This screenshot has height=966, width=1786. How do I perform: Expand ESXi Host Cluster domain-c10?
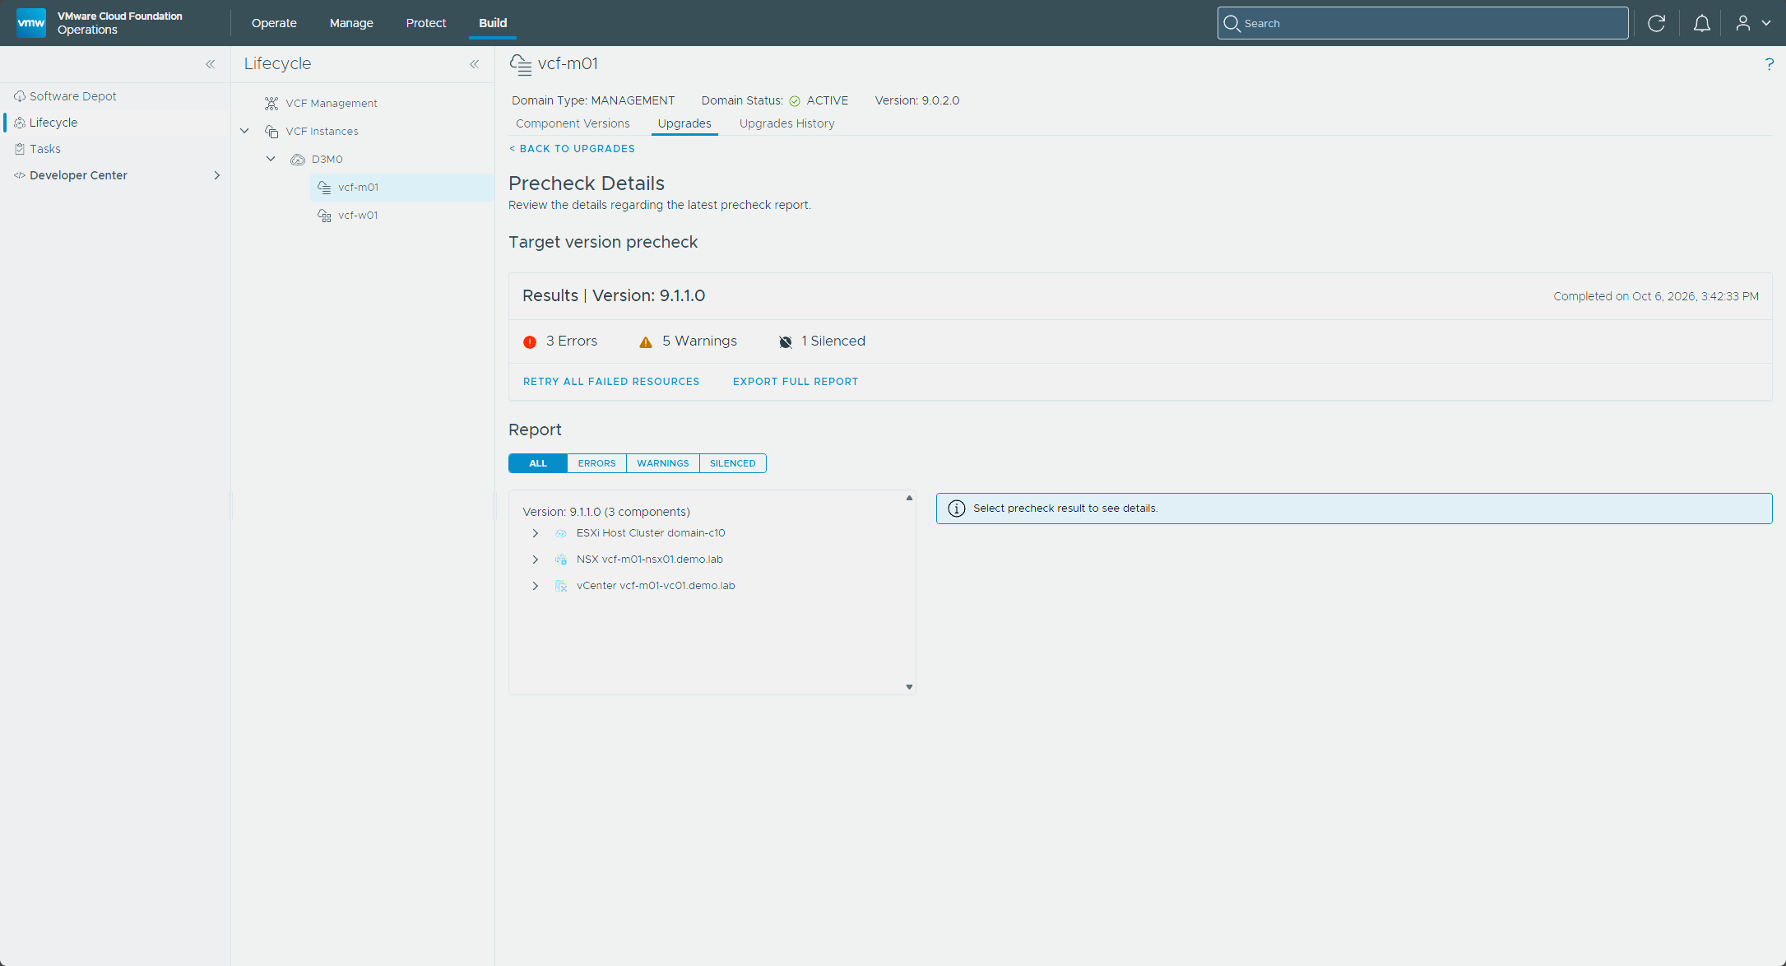[536, 533]
